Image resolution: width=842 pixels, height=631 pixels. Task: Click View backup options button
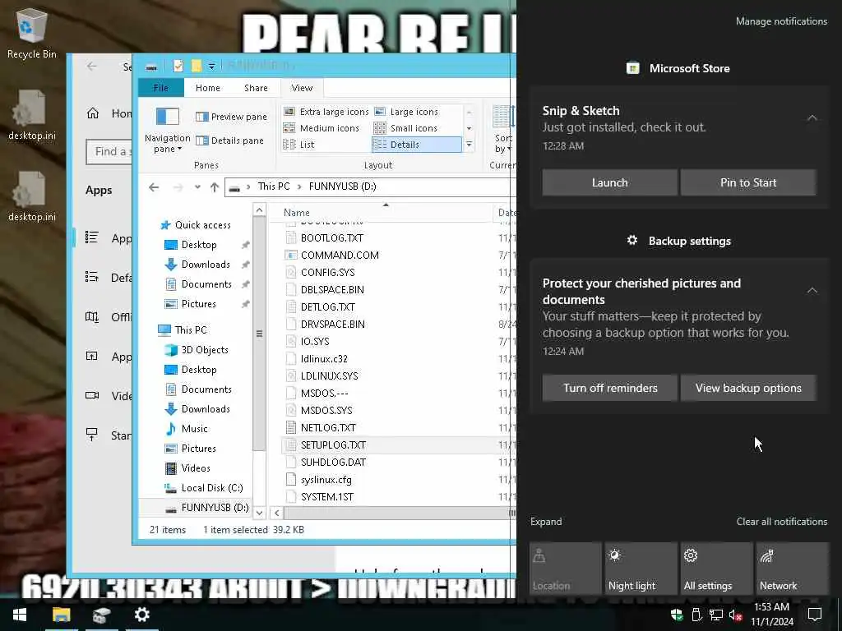748,388
